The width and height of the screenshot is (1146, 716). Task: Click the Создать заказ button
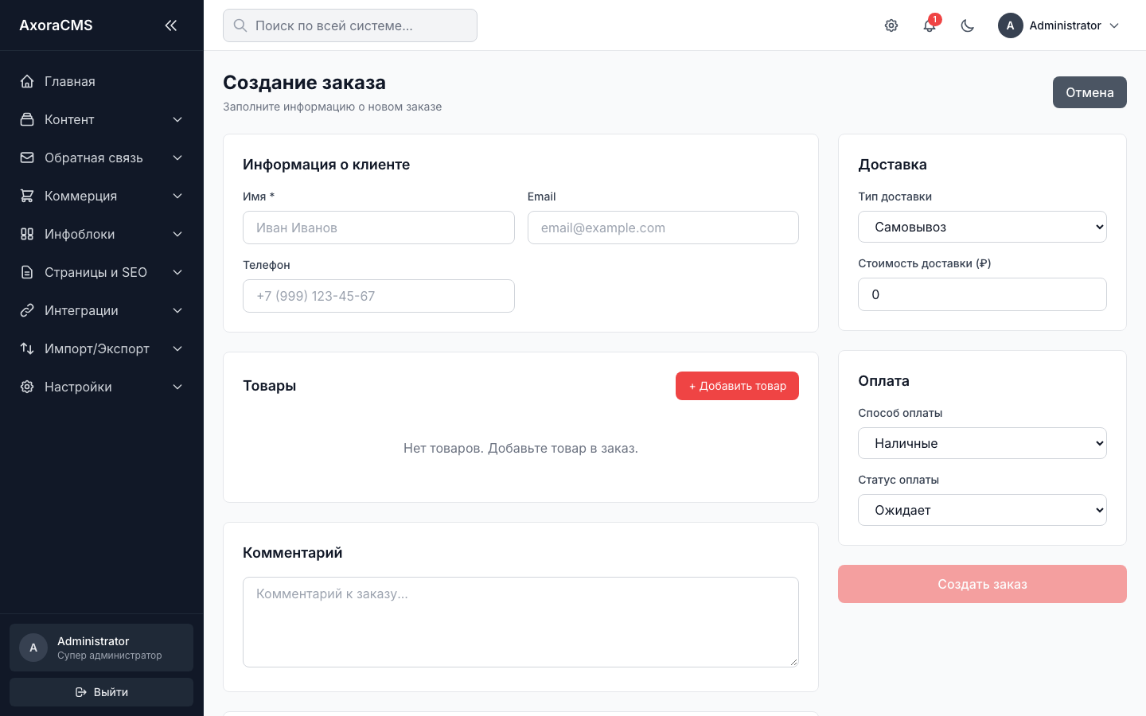982,584
